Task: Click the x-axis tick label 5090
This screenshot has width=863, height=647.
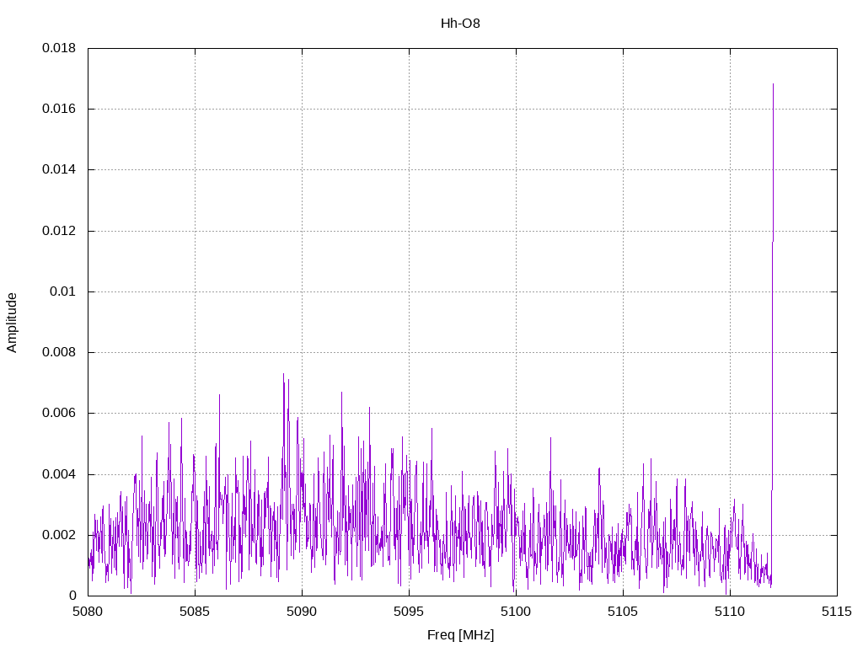Action: pos(302,612)
